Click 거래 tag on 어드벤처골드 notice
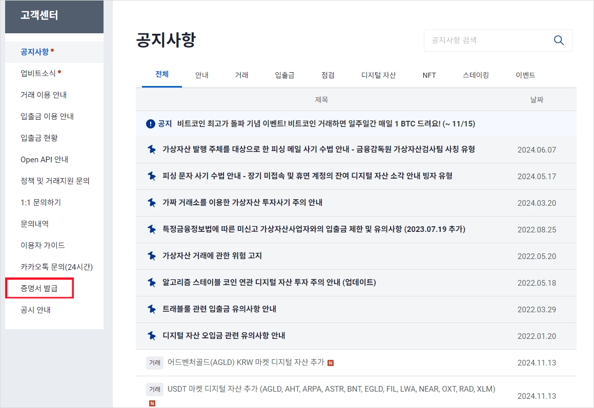The width and height of the screenshot is (594, 408). pyautogui.click(x=155, y=362)
